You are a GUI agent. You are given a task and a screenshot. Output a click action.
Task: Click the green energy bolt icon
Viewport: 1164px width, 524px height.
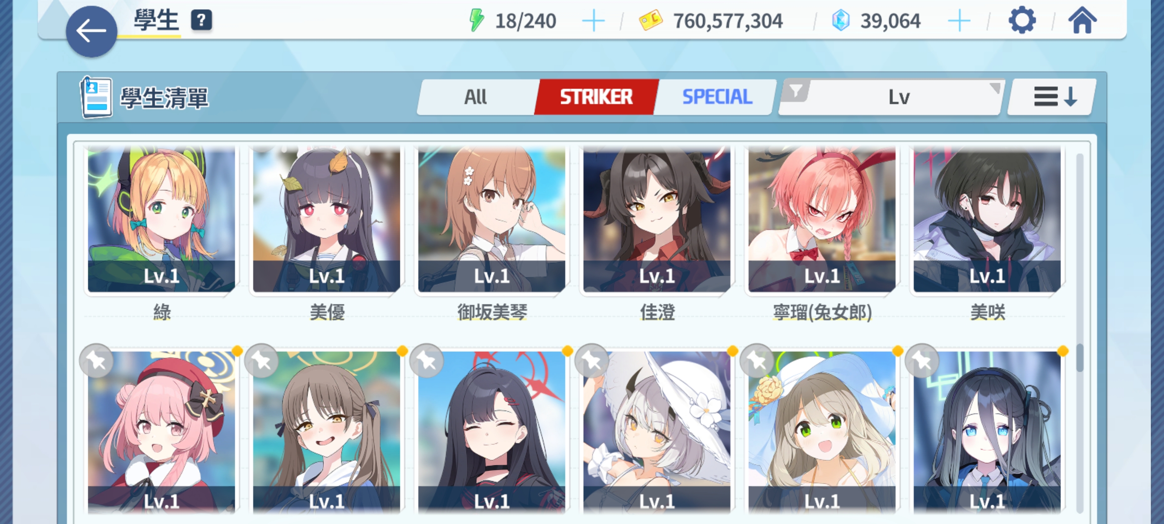(476, 21)
